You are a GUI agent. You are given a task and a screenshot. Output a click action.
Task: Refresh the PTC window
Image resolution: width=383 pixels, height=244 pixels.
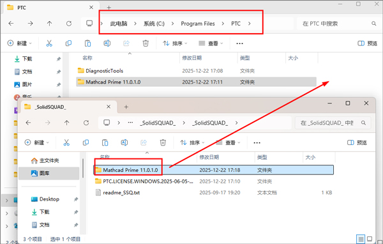pyautogui.click(x=69, y=24)
